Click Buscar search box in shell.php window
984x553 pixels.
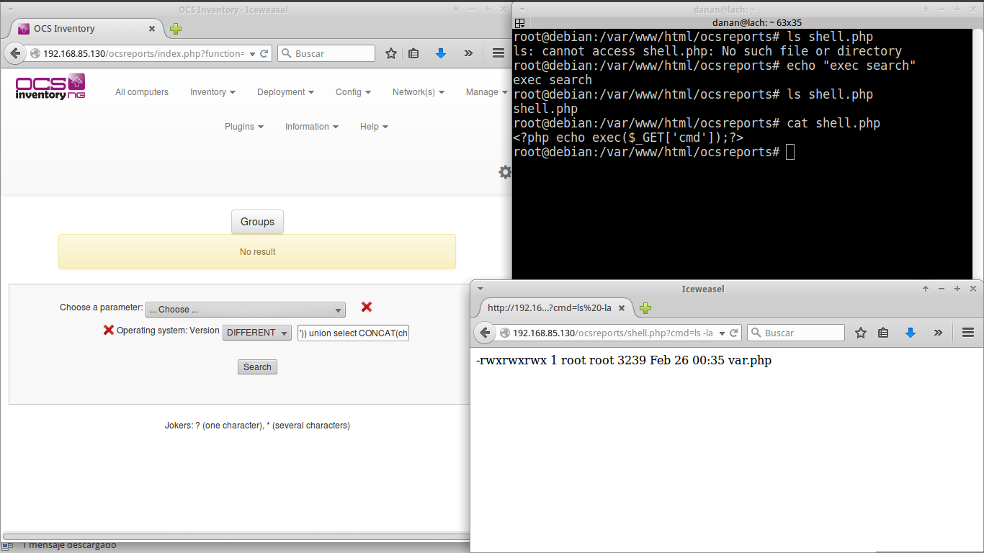pyautogui.click(x=796, y=333)
